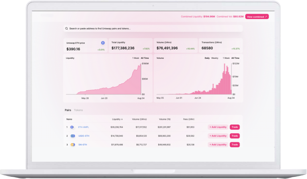Open the USDC-ETH pair link

[84, 136]
